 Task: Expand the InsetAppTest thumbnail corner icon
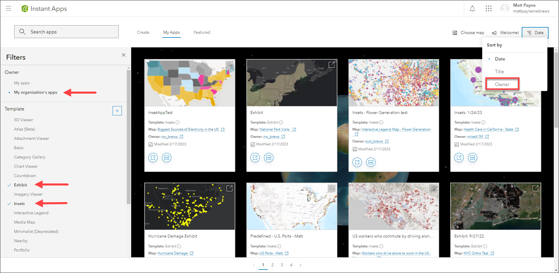point(229,65)
